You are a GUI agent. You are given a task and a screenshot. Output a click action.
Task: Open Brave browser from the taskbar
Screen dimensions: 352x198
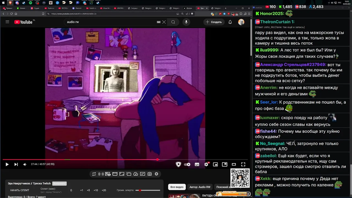pyautogui.click(x=10, y=3)
